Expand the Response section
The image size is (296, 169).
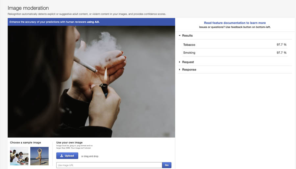(189, 70)
